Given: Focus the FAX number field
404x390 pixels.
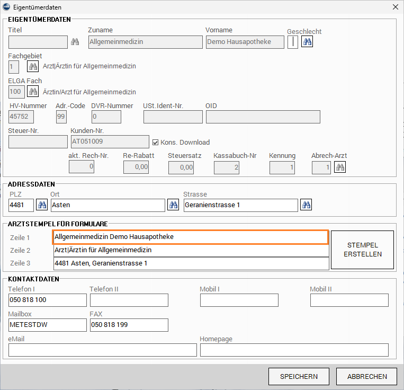Looking at the screenshot, I should coord(129,325).
